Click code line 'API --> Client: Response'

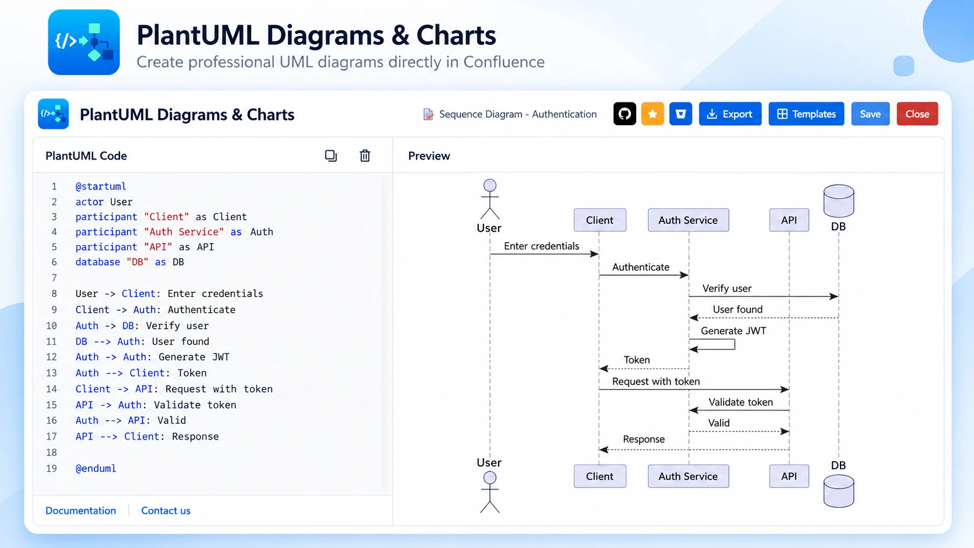click(x=147, y=436)
